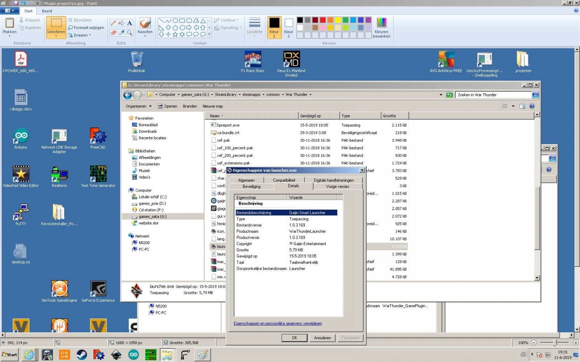Sort by Gewijzigd op column
This screenshot has width=580, height=362.
coord(319,116)
